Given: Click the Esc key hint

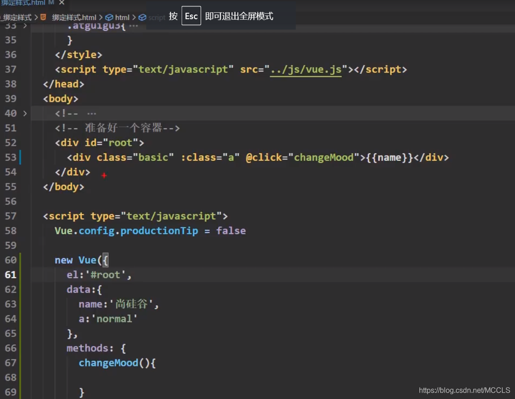Looking at the screenshot, I should click(x=191, y=16).
